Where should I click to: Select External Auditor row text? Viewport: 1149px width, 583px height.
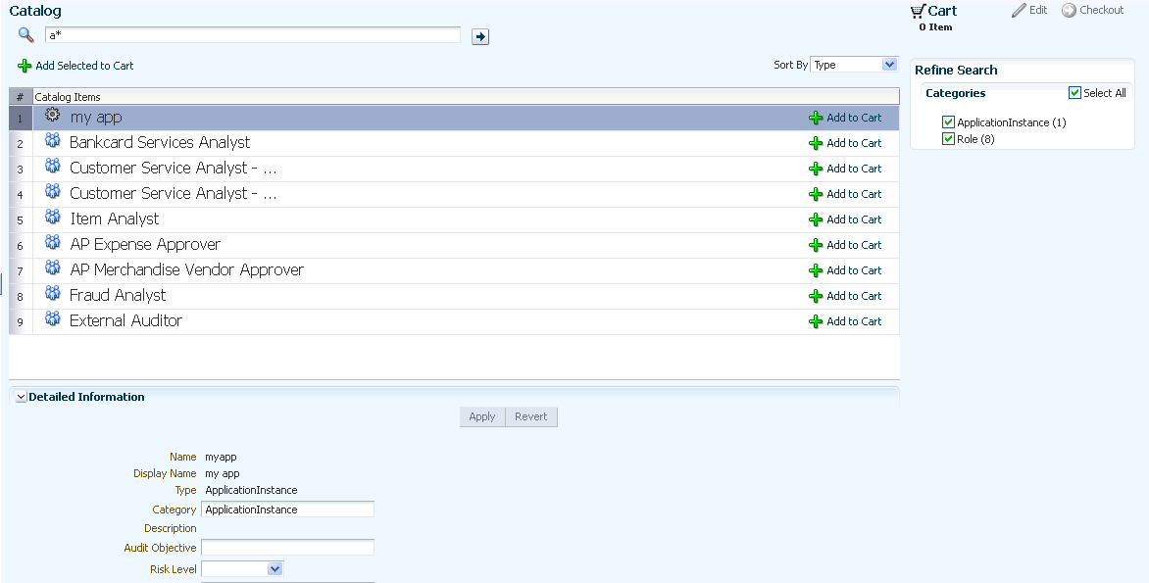click(x=126, y=320)
